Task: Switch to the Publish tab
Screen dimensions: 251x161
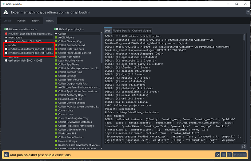Action: click(21, 21)
